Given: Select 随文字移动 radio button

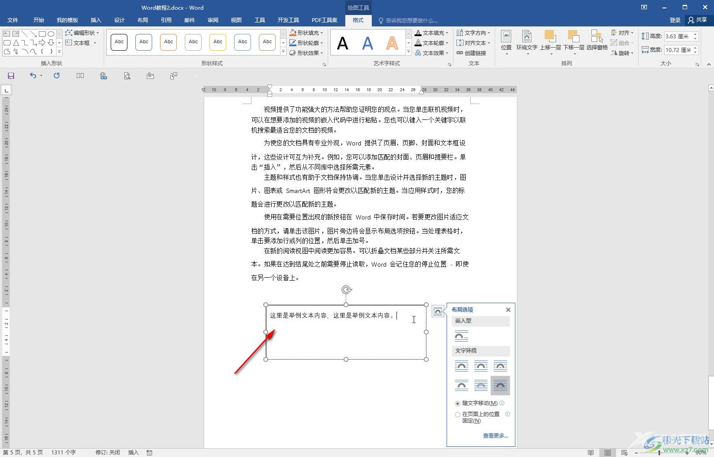Looking at the screenshot, I should pos(457,403).
